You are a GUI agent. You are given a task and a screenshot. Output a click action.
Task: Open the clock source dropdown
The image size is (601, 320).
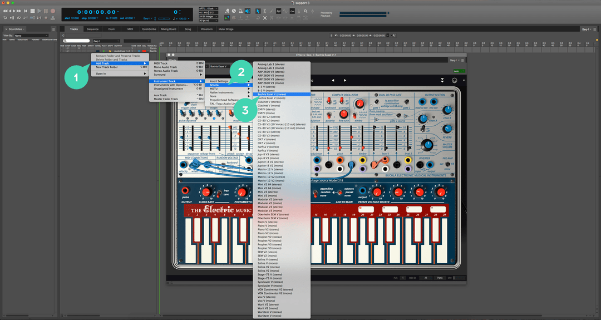point(208,8)
